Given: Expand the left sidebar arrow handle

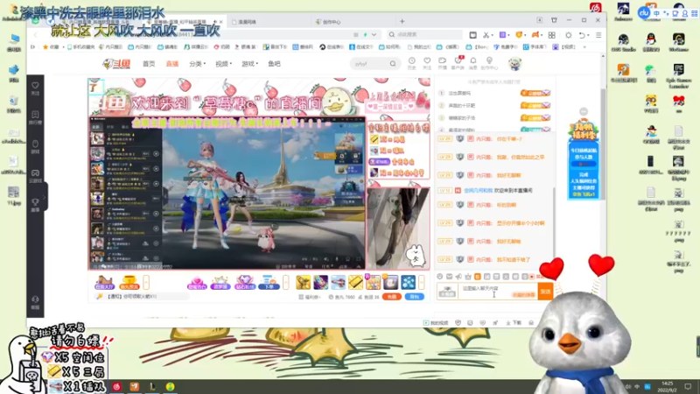Looking at the screenshot, I should (x=45, y=196).
